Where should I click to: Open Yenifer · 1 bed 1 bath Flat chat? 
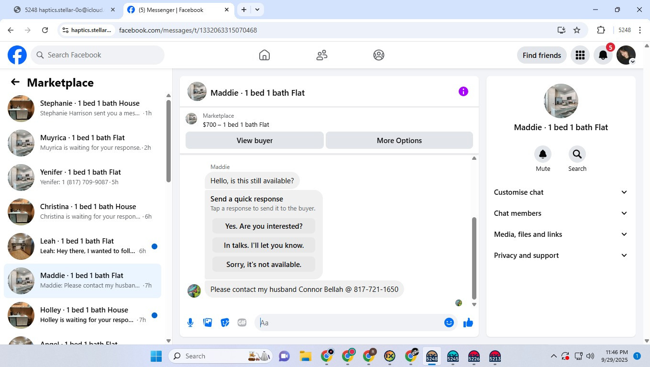82,178
